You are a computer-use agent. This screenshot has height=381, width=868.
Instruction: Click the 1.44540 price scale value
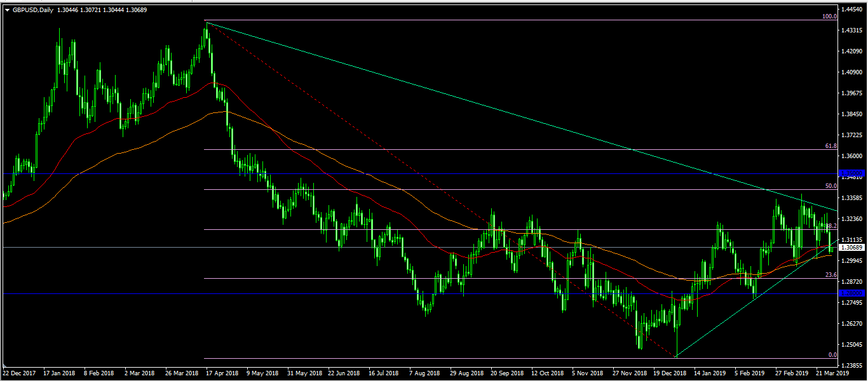click(853, 10)
